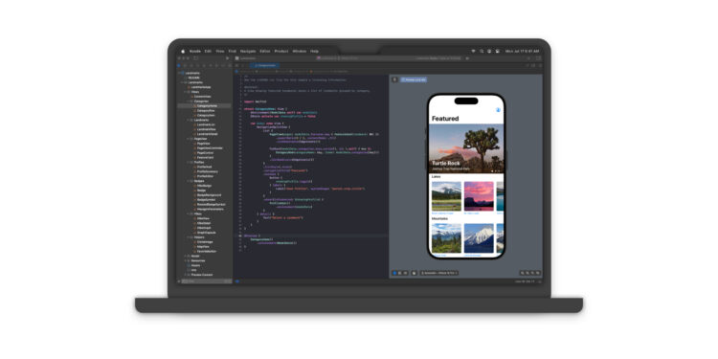
Task: Select the Preview chip in canvas
Action: click(414, 79)
